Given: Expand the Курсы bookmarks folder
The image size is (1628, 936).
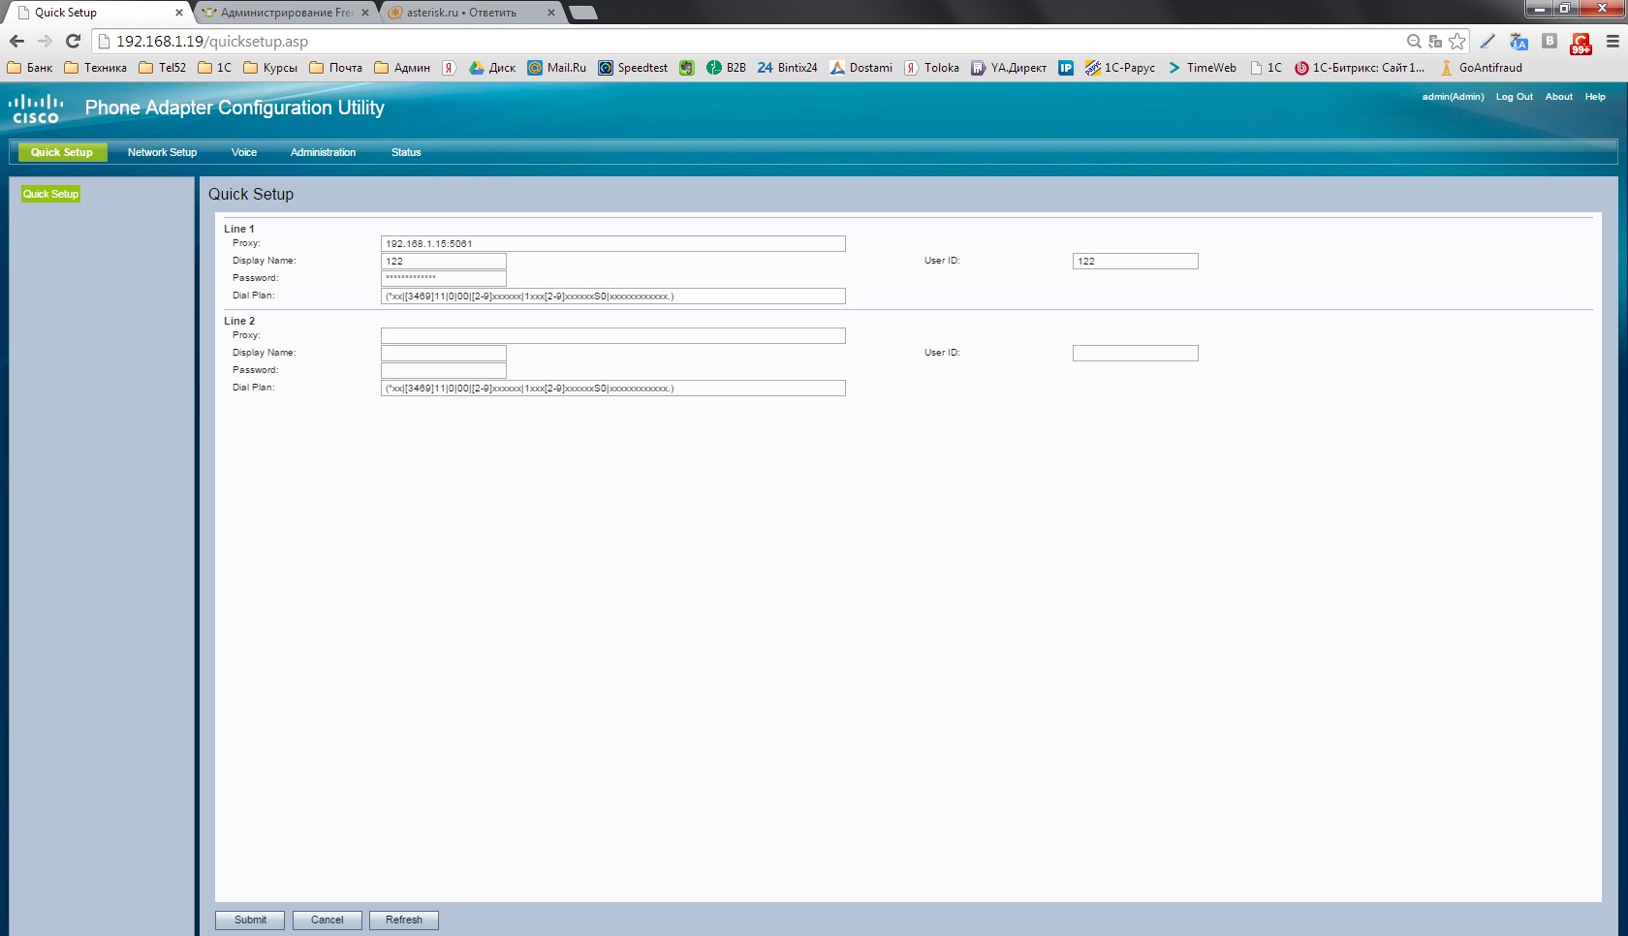Looking at the screenshot, I should coord(270,68).
